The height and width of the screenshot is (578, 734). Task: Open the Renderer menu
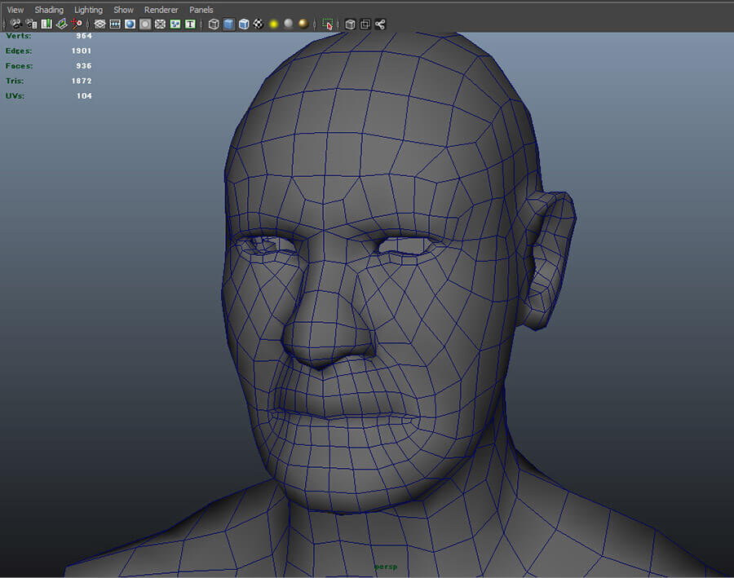(161, 9)
